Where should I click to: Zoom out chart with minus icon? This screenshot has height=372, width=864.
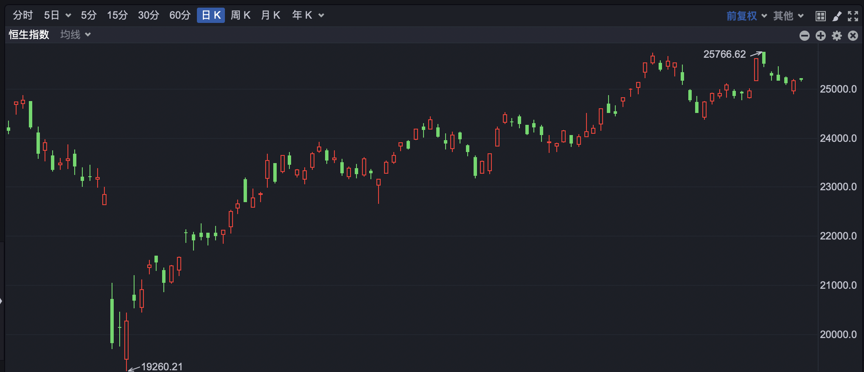(805, 36)
